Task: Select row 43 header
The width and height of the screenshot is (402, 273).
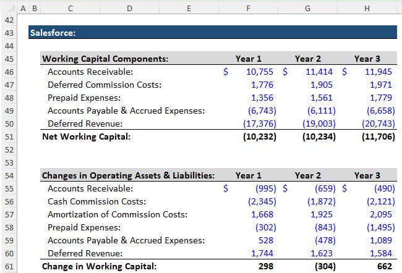Action: [9, 33]
